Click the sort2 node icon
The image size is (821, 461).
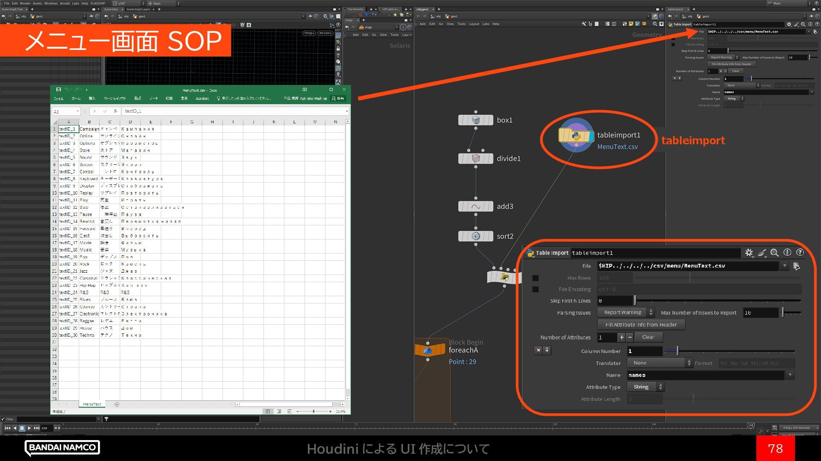tap(475, 236)
